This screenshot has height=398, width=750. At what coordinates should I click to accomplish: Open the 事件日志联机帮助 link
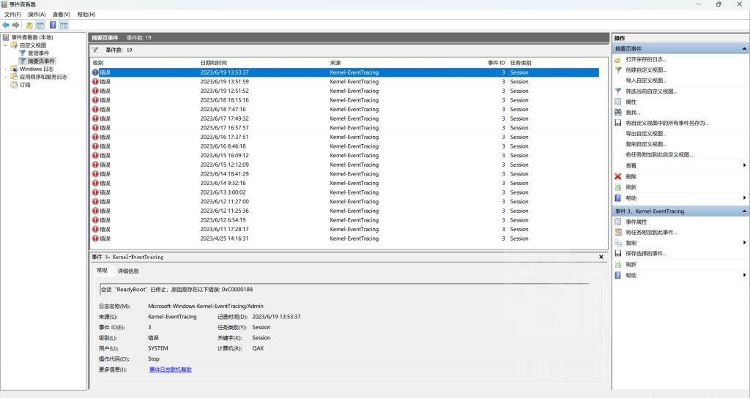(170, 369)
